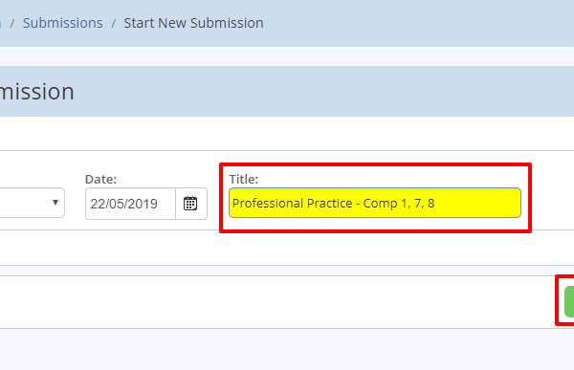Click the blue header bar behind the heading
The width and height of the screenshot is (574, 370).
322,92
